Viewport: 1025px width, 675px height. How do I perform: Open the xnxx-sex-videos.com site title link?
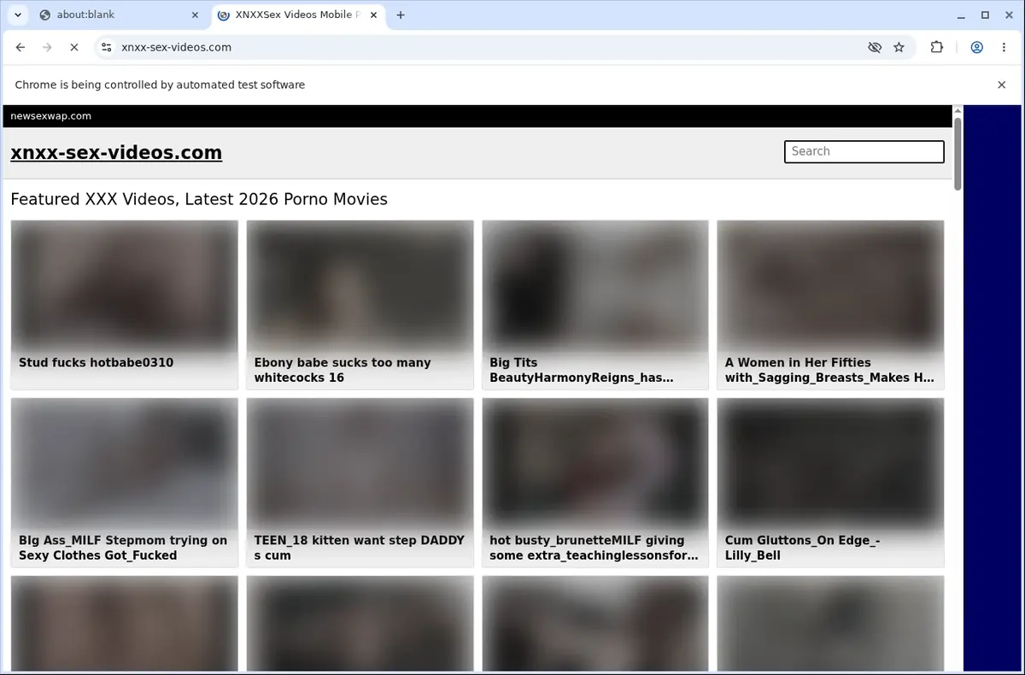116,153
